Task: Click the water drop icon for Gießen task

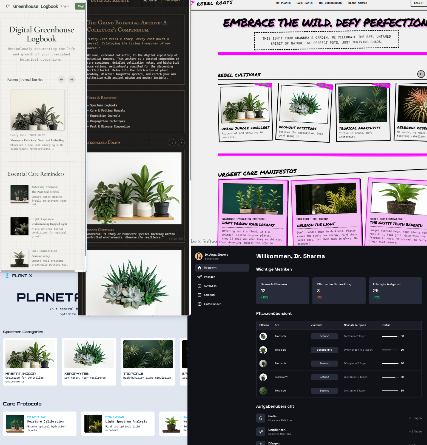Action: pos(261,418)
